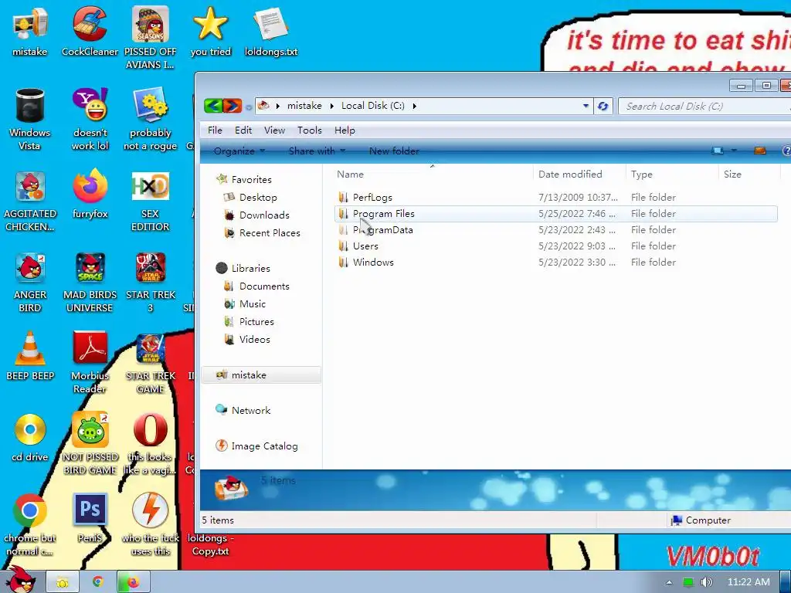Select the 'mistake' computer desktop icon
791x593 pixels.
click(x=30, y=32)
